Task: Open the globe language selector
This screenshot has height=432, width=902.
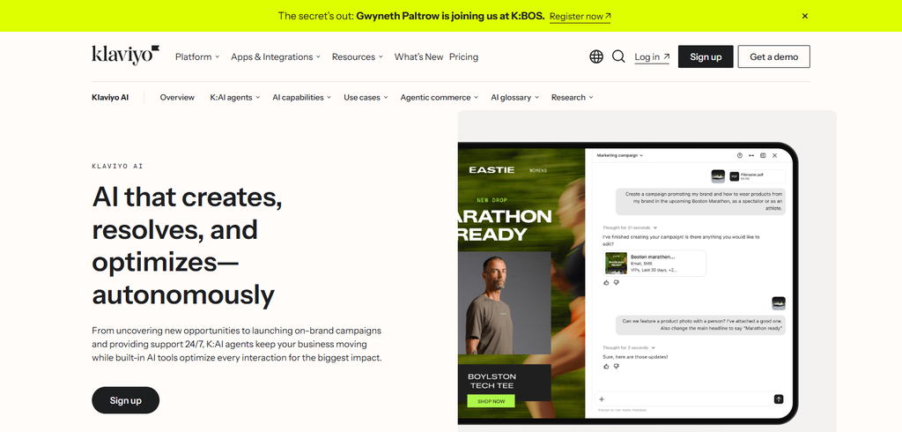Action: (596, 56)
